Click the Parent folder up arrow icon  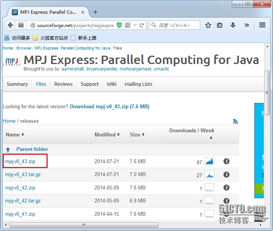point(8,150)
